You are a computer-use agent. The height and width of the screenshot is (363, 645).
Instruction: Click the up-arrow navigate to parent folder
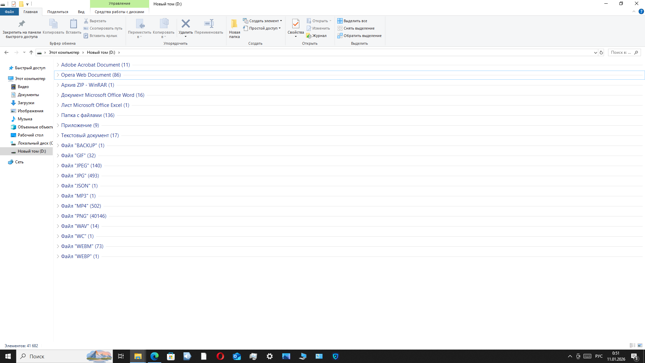click(31, 52)
